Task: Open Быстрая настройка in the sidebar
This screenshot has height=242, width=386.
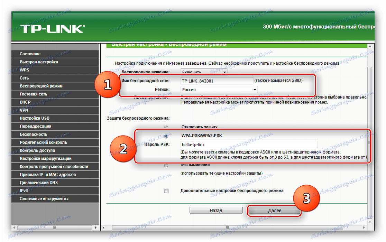Action: point(55,62)
